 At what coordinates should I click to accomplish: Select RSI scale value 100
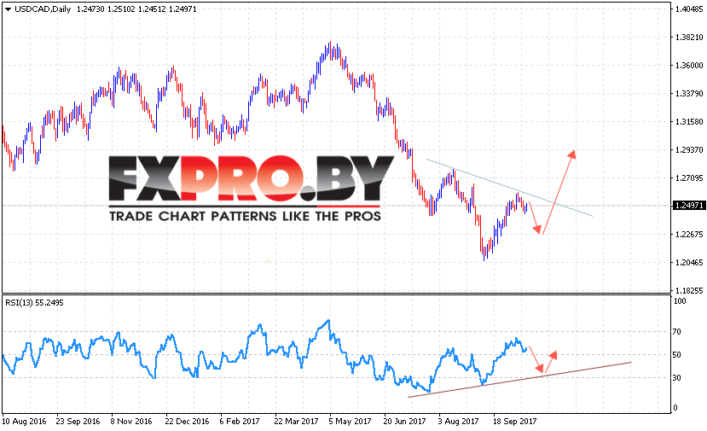click(x=679, y=301)
